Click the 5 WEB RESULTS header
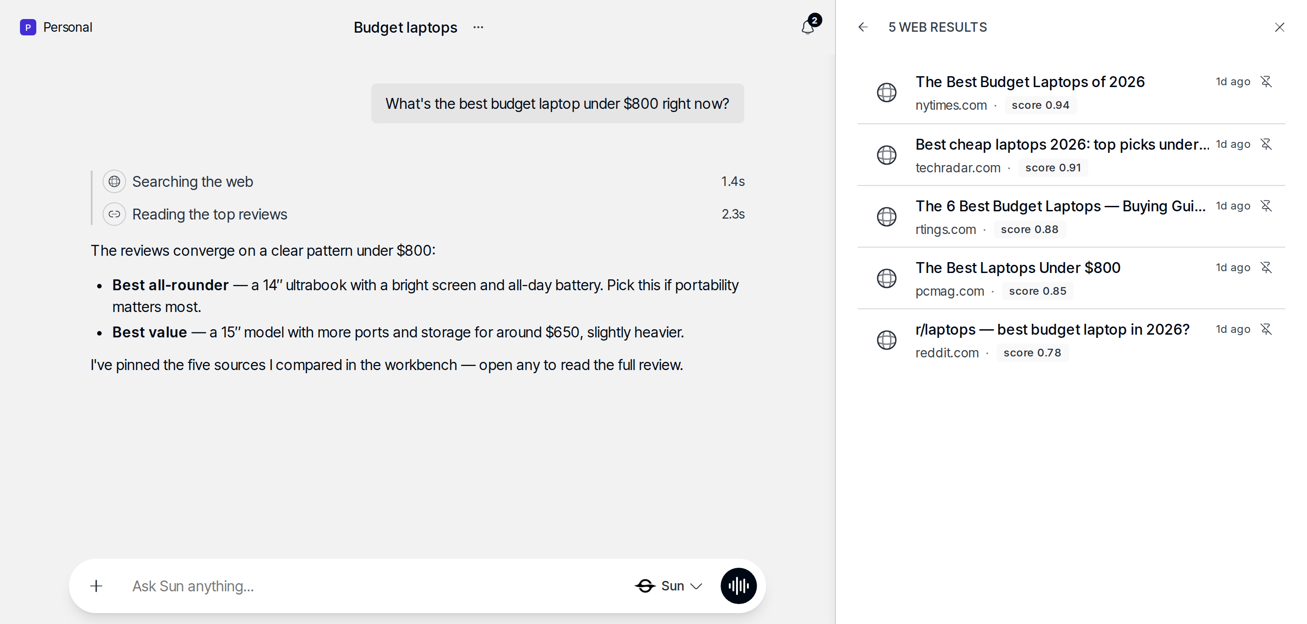 coord(937,27)
